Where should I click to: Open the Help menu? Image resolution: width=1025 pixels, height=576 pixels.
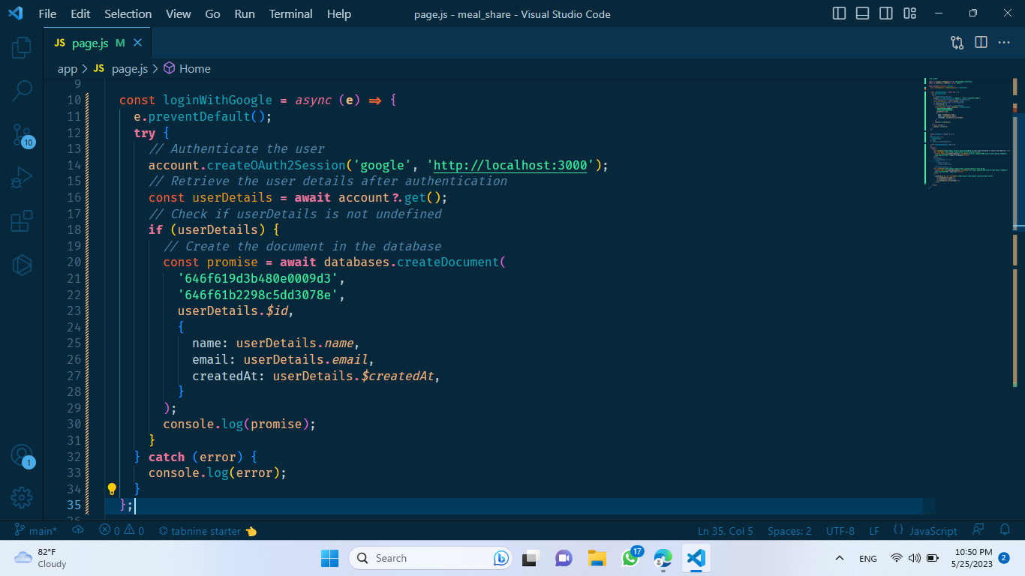[339, 13]
